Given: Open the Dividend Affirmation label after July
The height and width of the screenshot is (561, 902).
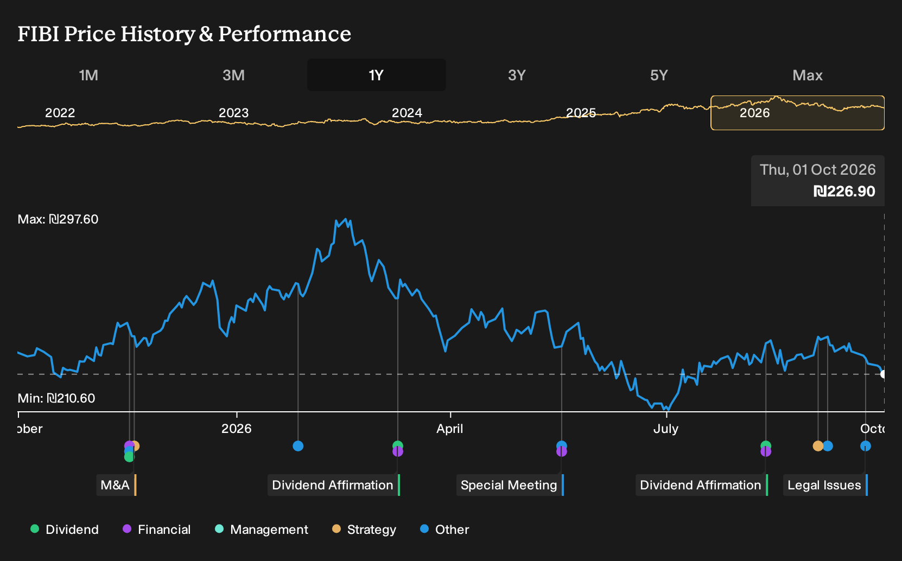Looking at the screenshot, I should point(701,485).
